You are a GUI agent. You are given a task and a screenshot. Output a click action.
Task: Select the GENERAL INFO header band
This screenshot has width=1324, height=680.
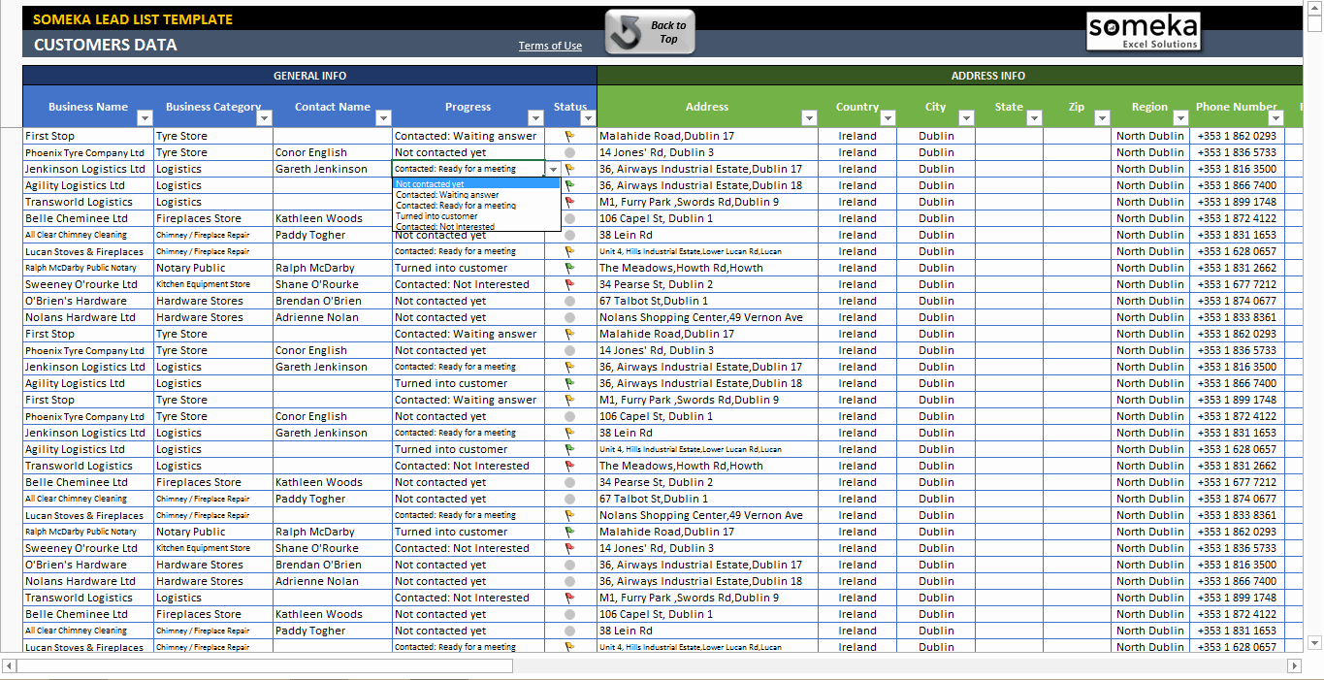point(309,76)
